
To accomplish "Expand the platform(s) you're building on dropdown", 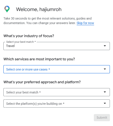I will [57, 103].
